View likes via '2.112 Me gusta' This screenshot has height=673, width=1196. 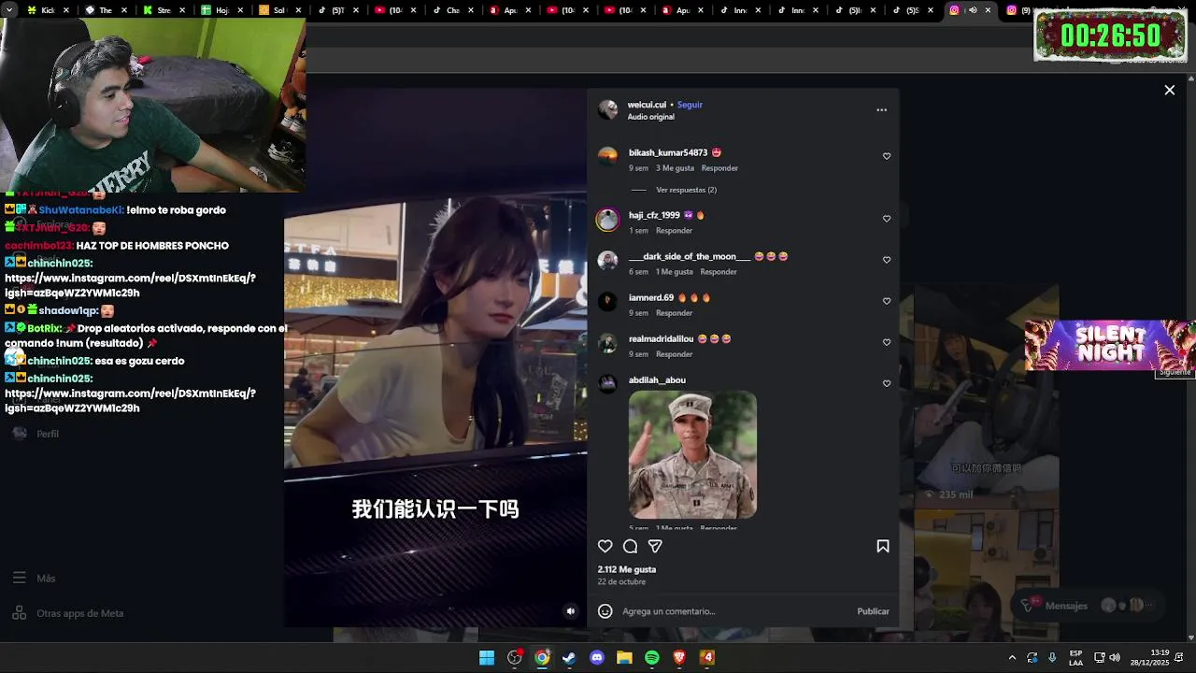coord(627,569)
